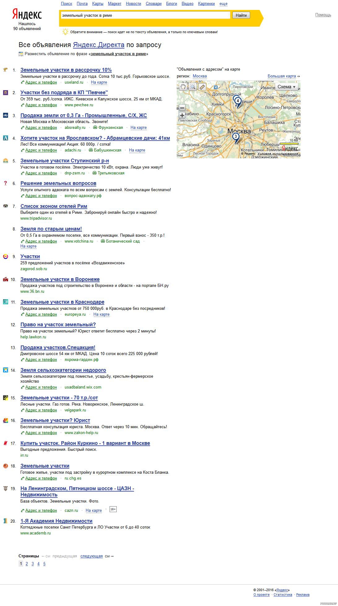Screen dimensions: 338x606
Task: Select the hand pan tool on the map
Action: 183,87
